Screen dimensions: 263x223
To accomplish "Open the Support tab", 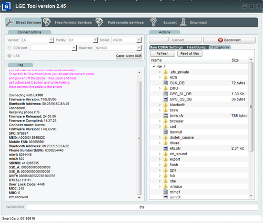I will pyautogui.click(x=164, y=22).
